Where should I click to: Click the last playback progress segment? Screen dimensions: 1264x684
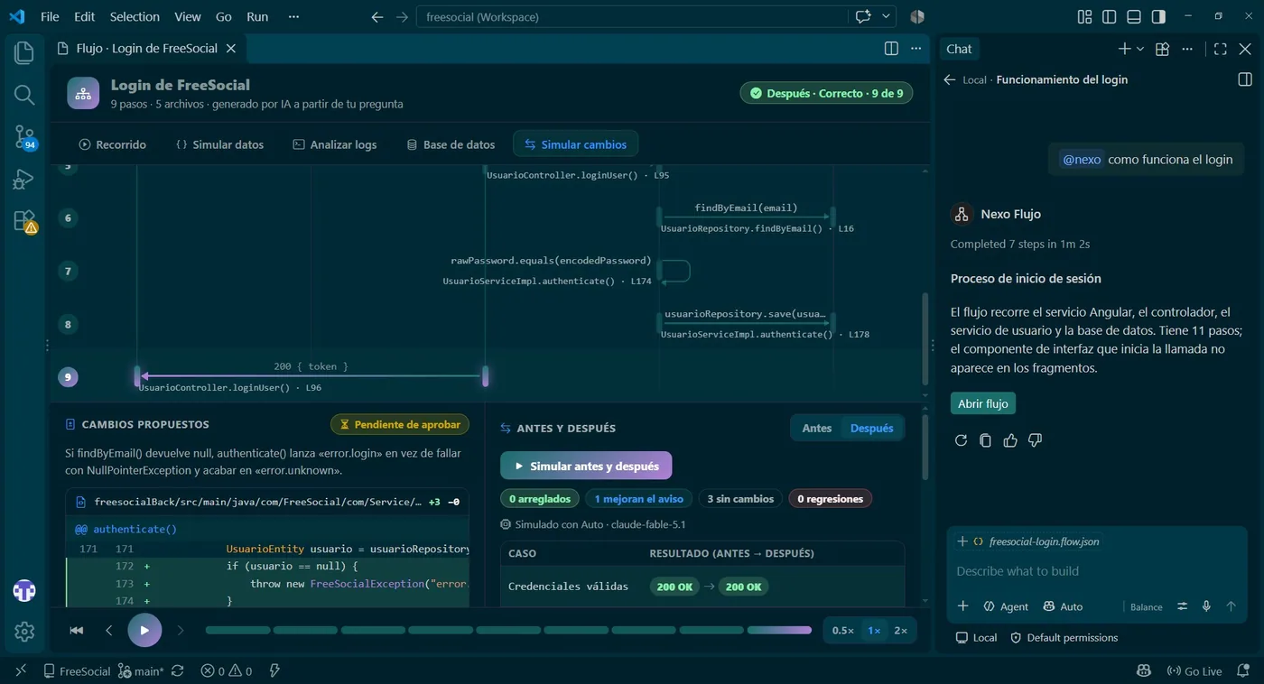779,631
